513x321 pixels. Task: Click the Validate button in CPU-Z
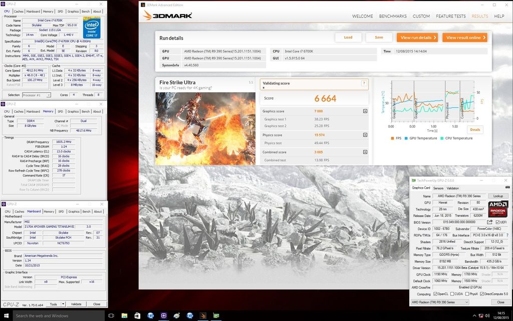[76, 304]
